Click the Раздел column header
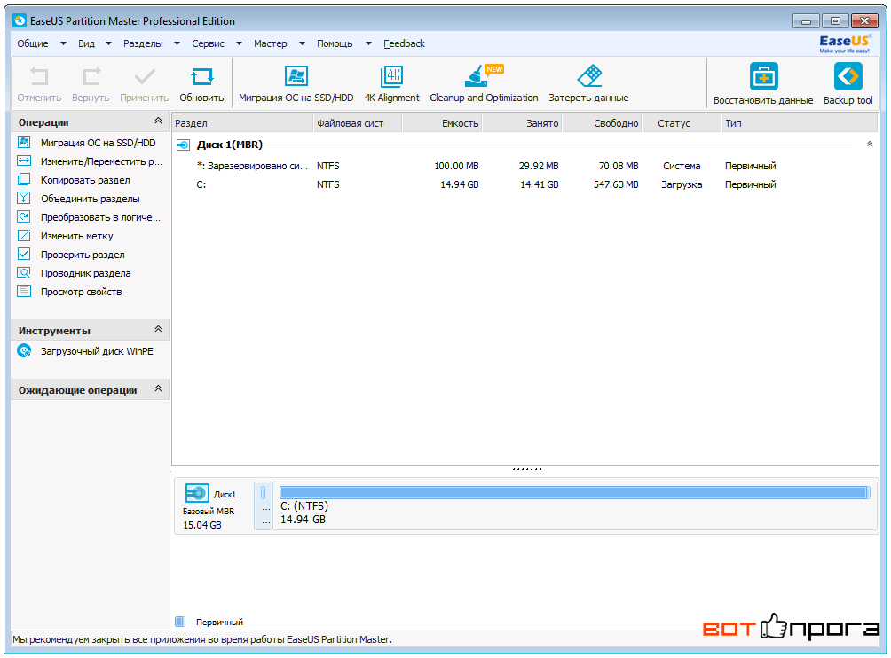Image resolution: width=891 pixels, height=658 pixels. 242,123
